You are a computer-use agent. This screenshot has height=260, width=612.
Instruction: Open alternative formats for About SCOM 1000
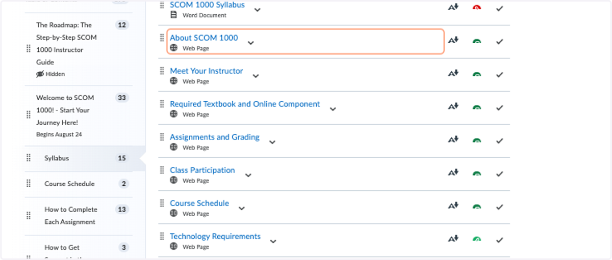pyautogui.click(x=453, y=40)
